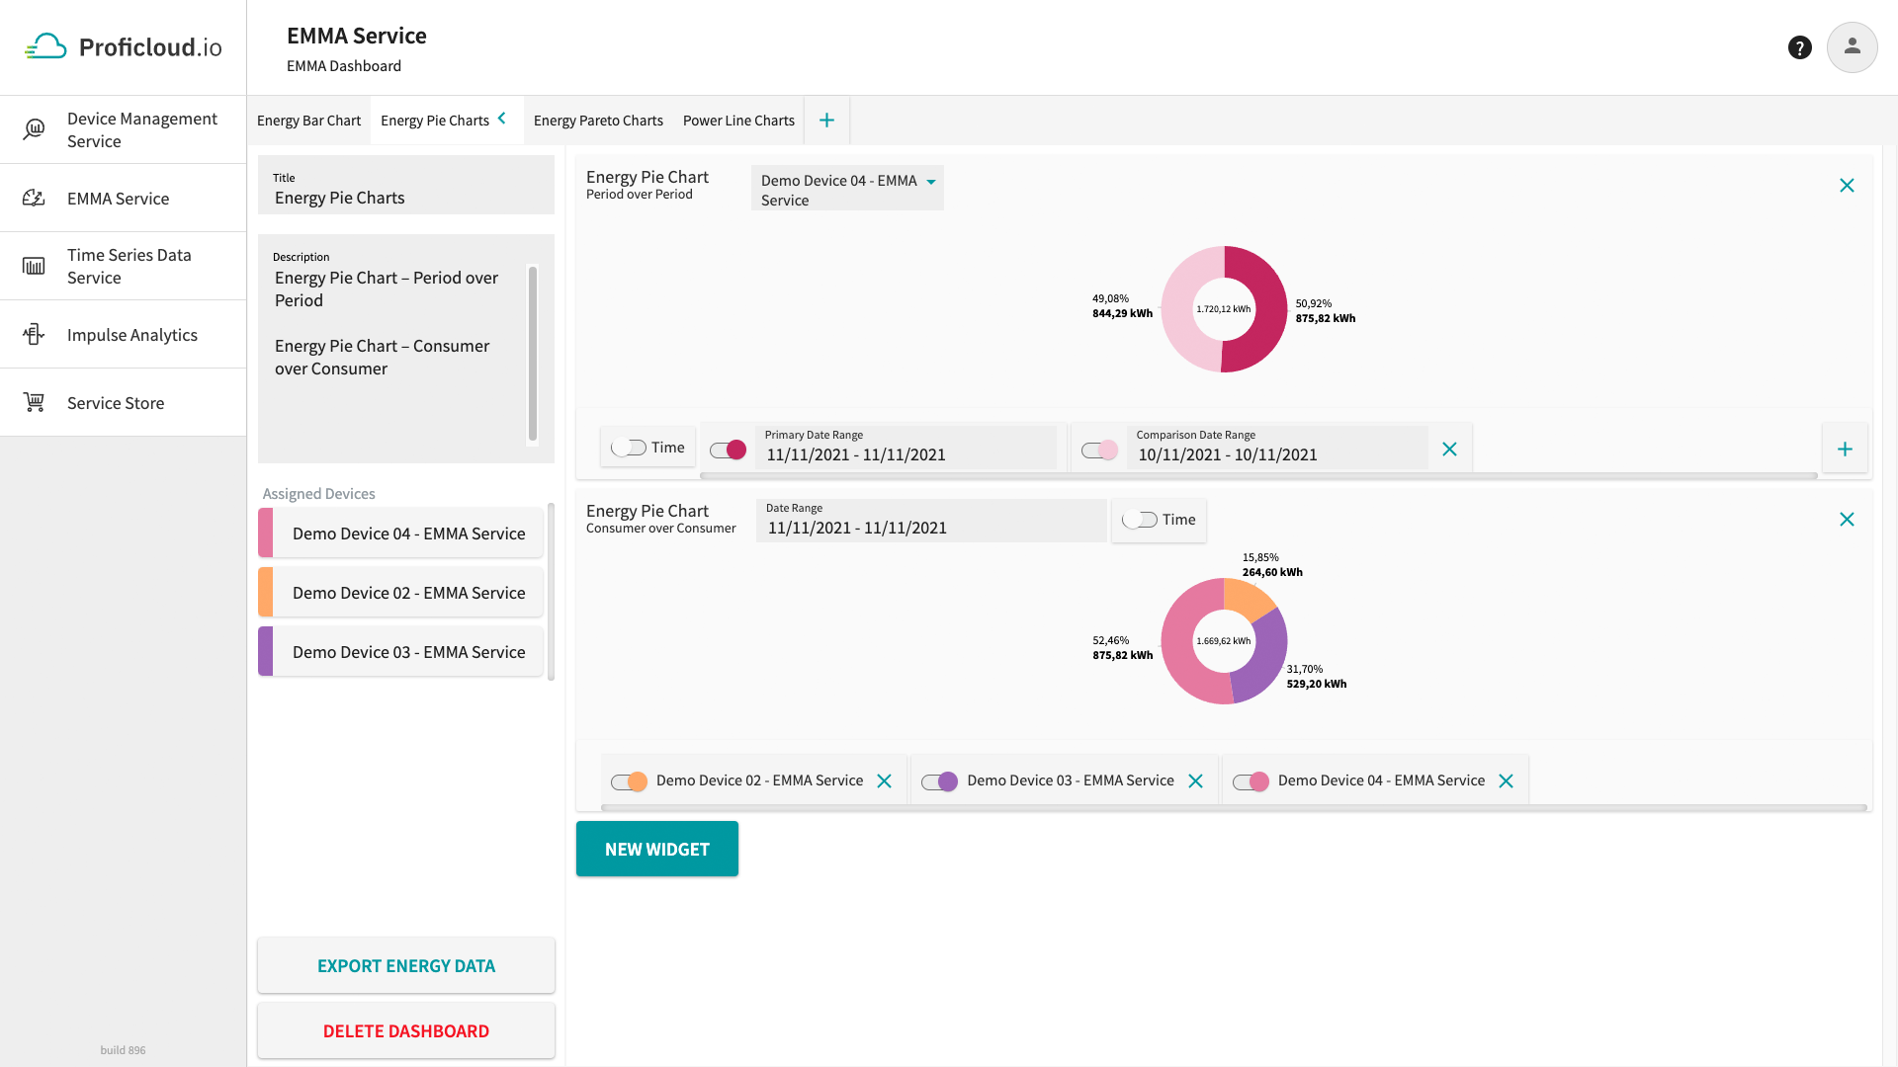This screenshot has height=1067, width=1898.
Task: Click the EMMA Service sidebar icon
Action: [34, 198]
